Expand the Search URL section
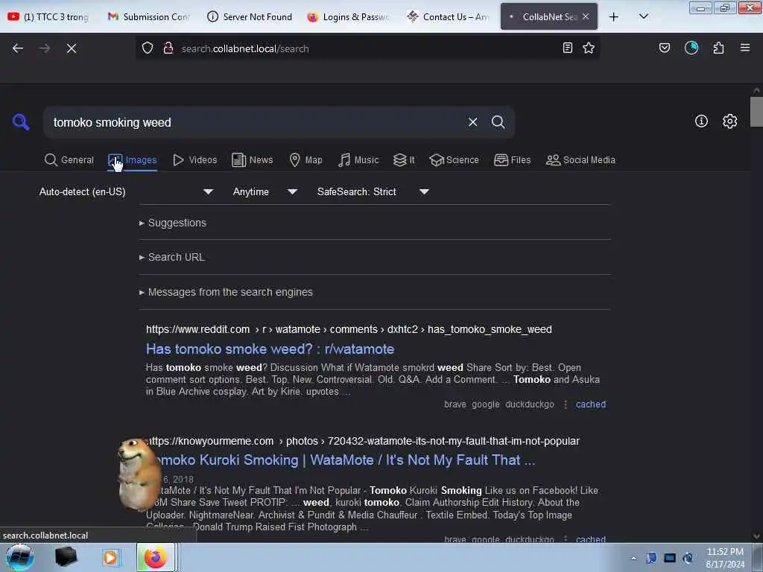 [x=172, y=257]
